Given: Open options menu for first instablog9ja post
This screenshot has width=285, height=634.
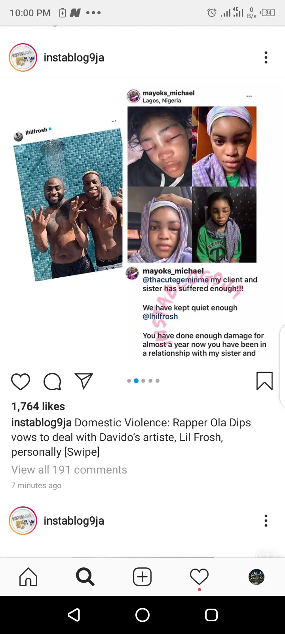Looking at the screenshot, I should pyautogui.click(x=266, y=57).
